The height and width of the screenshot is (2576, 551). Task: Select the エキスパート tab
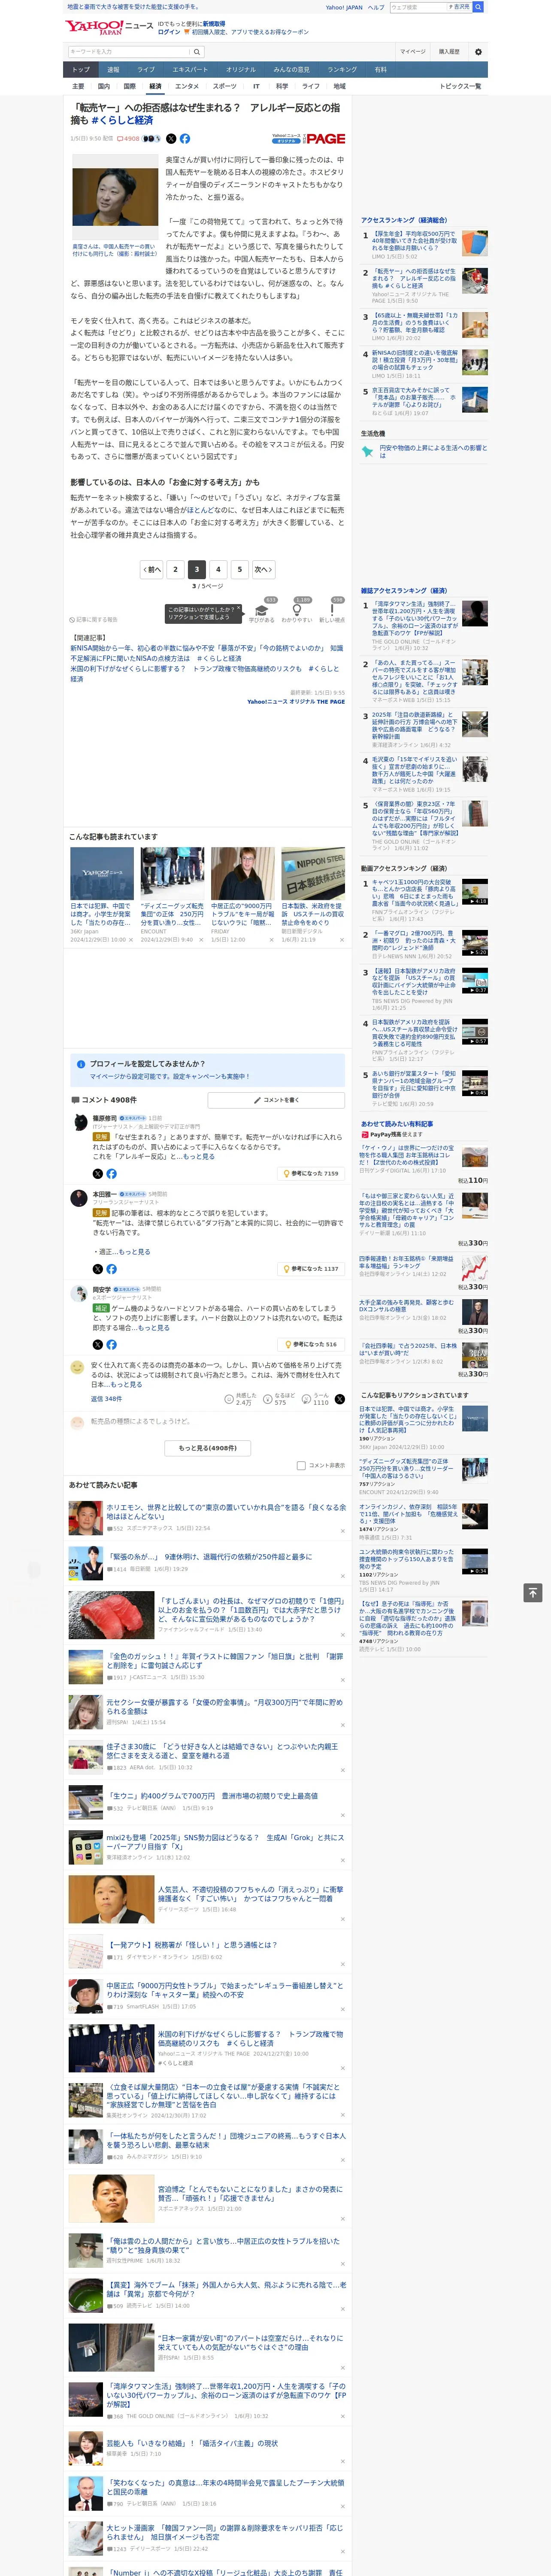(x=190, y=69)
